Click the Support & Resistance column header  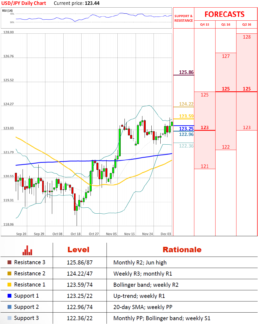(x=184, y=18)
